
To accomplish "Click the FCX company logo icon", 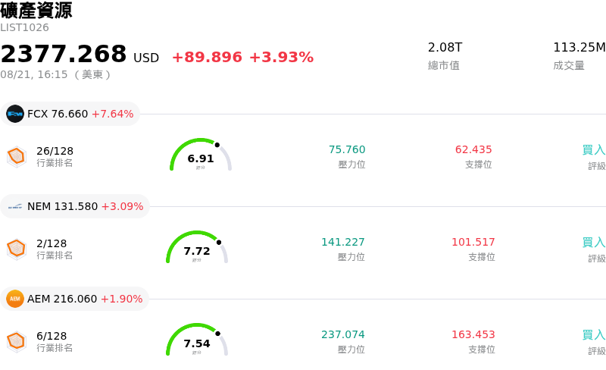I will [x=15, y=114].
